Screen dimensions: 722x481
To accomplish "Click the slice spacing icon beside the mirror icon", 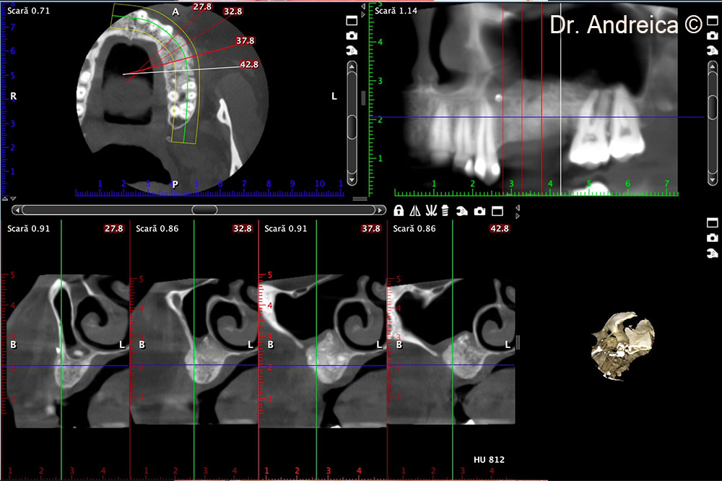I will [430, 211].
